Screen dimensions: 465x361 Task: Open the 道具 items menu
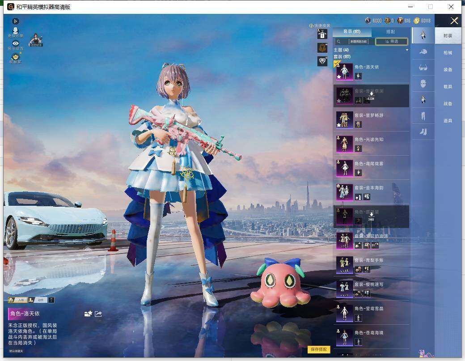[448, 120]
